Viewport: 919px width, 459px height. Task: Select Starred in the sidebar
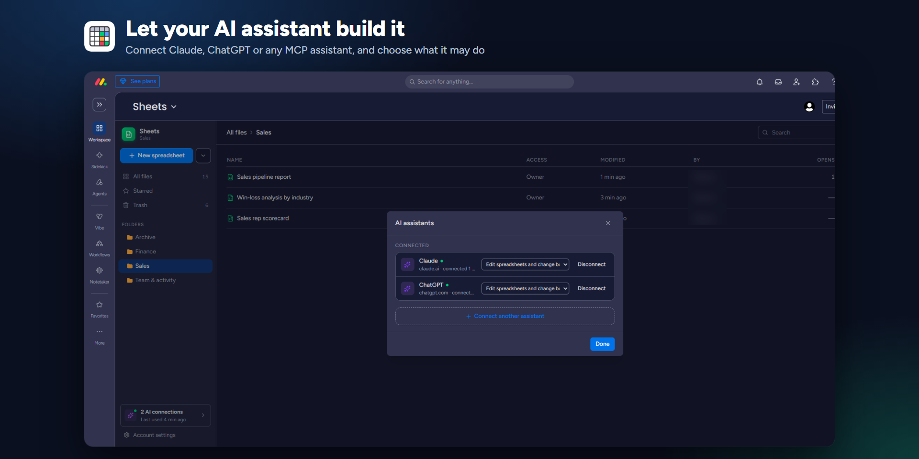[x=166, y=191]
